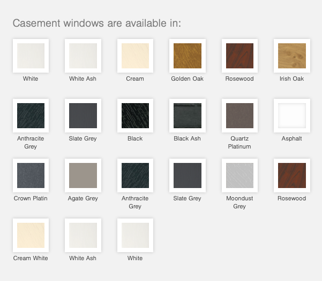Select the Crown Platin swatch
The width and height of the screenshot is (322, 281).
31,175
